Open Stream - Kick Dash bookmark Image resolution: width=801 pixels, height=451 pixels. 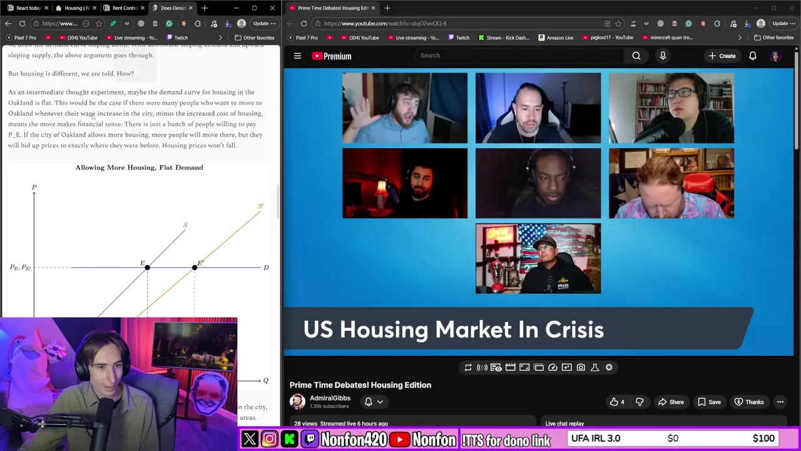[503, 38]
